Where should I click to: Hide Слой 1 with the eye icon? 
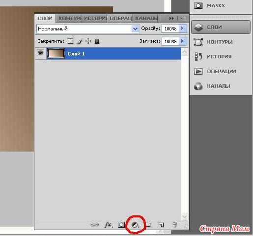(x=41, y=53)
